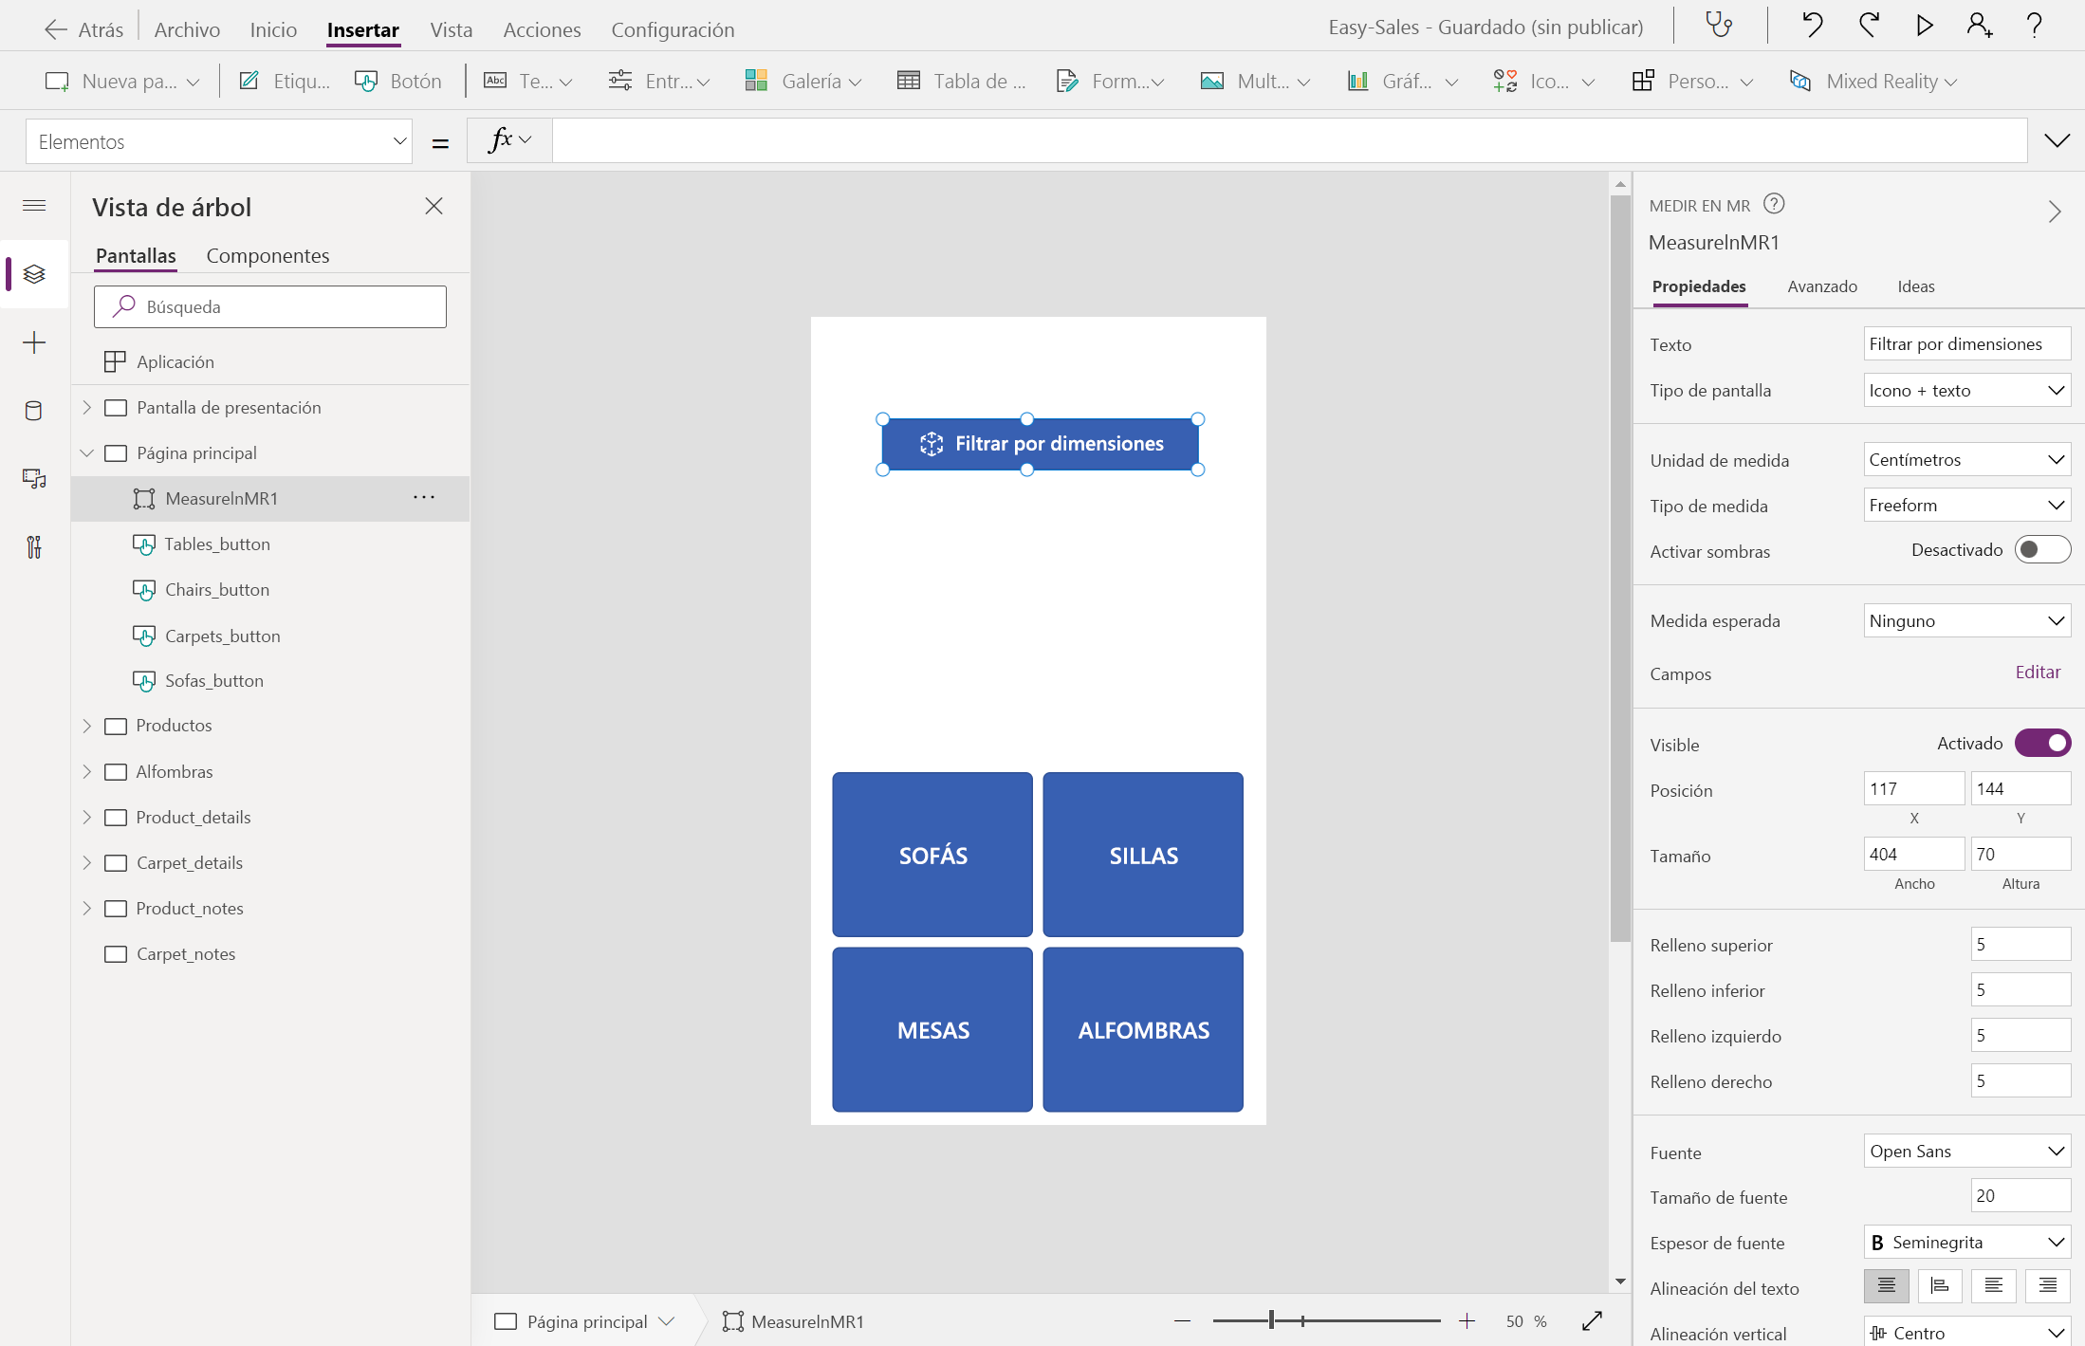Open the Media icon in left rail
2085x1346 pixels.
point(34,479)
